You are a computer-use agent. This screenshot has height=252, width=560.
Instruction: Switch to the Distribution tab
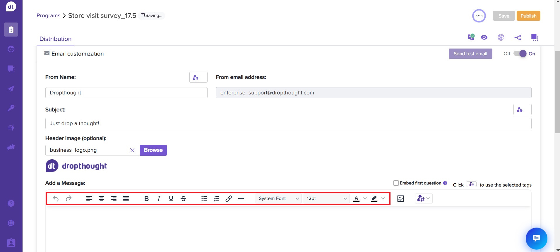55,39
